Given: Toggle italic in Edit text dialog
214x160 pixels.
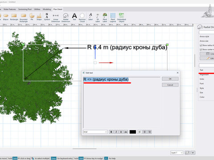Looking at the screenshot, I should (116, 132).
